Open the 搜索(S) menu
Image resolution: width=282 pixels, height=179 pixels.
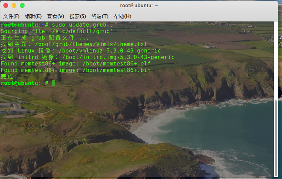78,16
